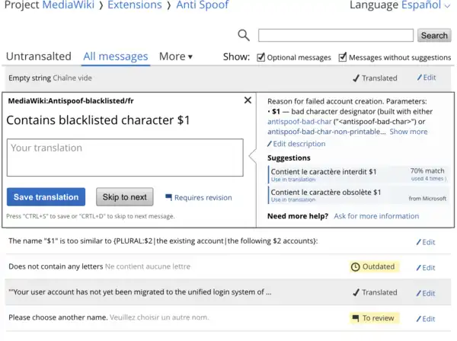This screenshot has height=341, width=457.
Task: Click the Edit description pencil icon
Action: click(270, 144)
